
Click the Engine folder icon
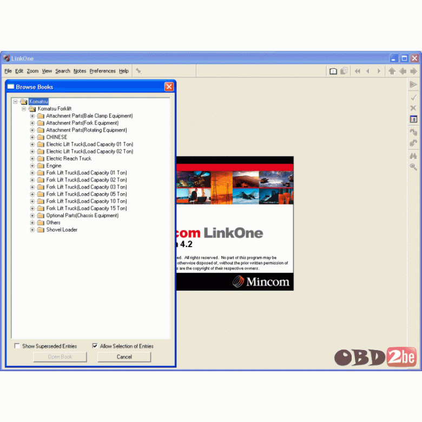click(x=41, y=166)
